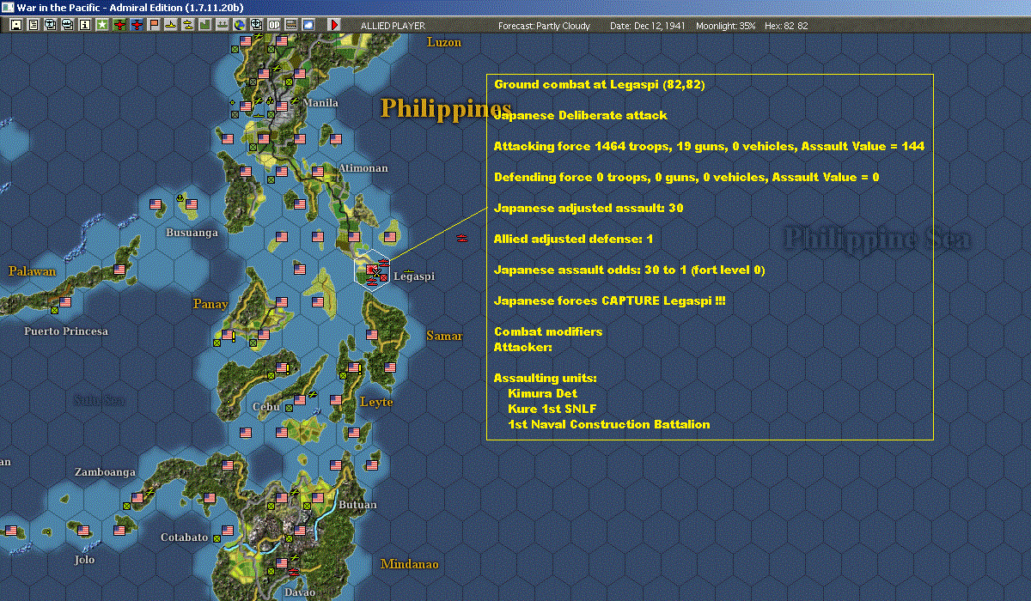Click the Legaspi map label

[x=414, y=276]
